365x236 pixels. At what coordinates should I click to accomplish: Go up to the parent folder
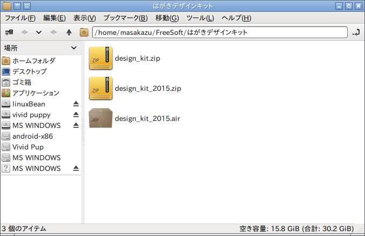coord(69,32)
